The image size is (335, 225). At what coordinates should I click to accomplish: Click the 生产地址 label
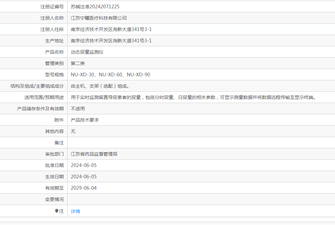(55, 41)
